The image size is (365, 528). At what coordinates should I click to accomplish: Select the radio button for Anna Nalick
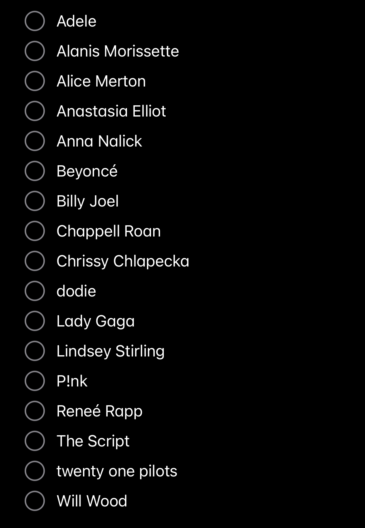click(x=35, y=141)
